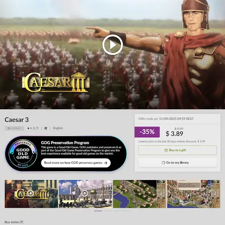Select the first gallery page indicator
This screenshot has width=225, height=225.
[x=98, y=211]
